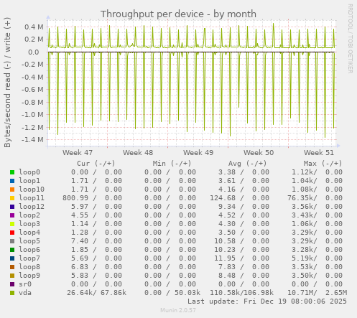This screenshot has width=357, height=318.
Task: Click the loop5 current value 7.40
Action: pyautogui.click(x=80, y=241)
